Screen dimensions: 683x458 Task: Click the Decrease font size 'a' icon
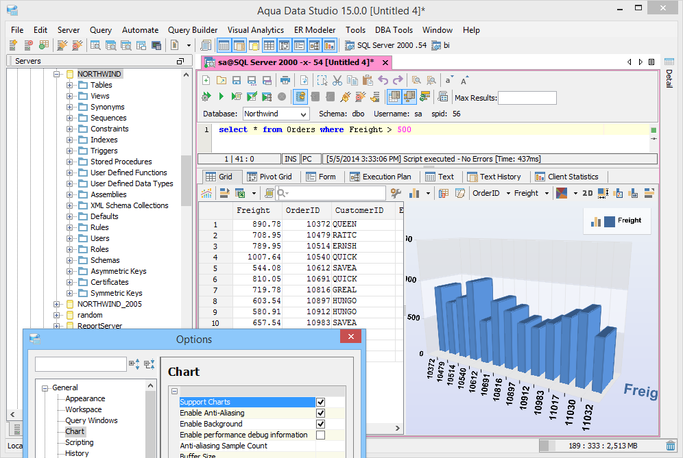448,80
